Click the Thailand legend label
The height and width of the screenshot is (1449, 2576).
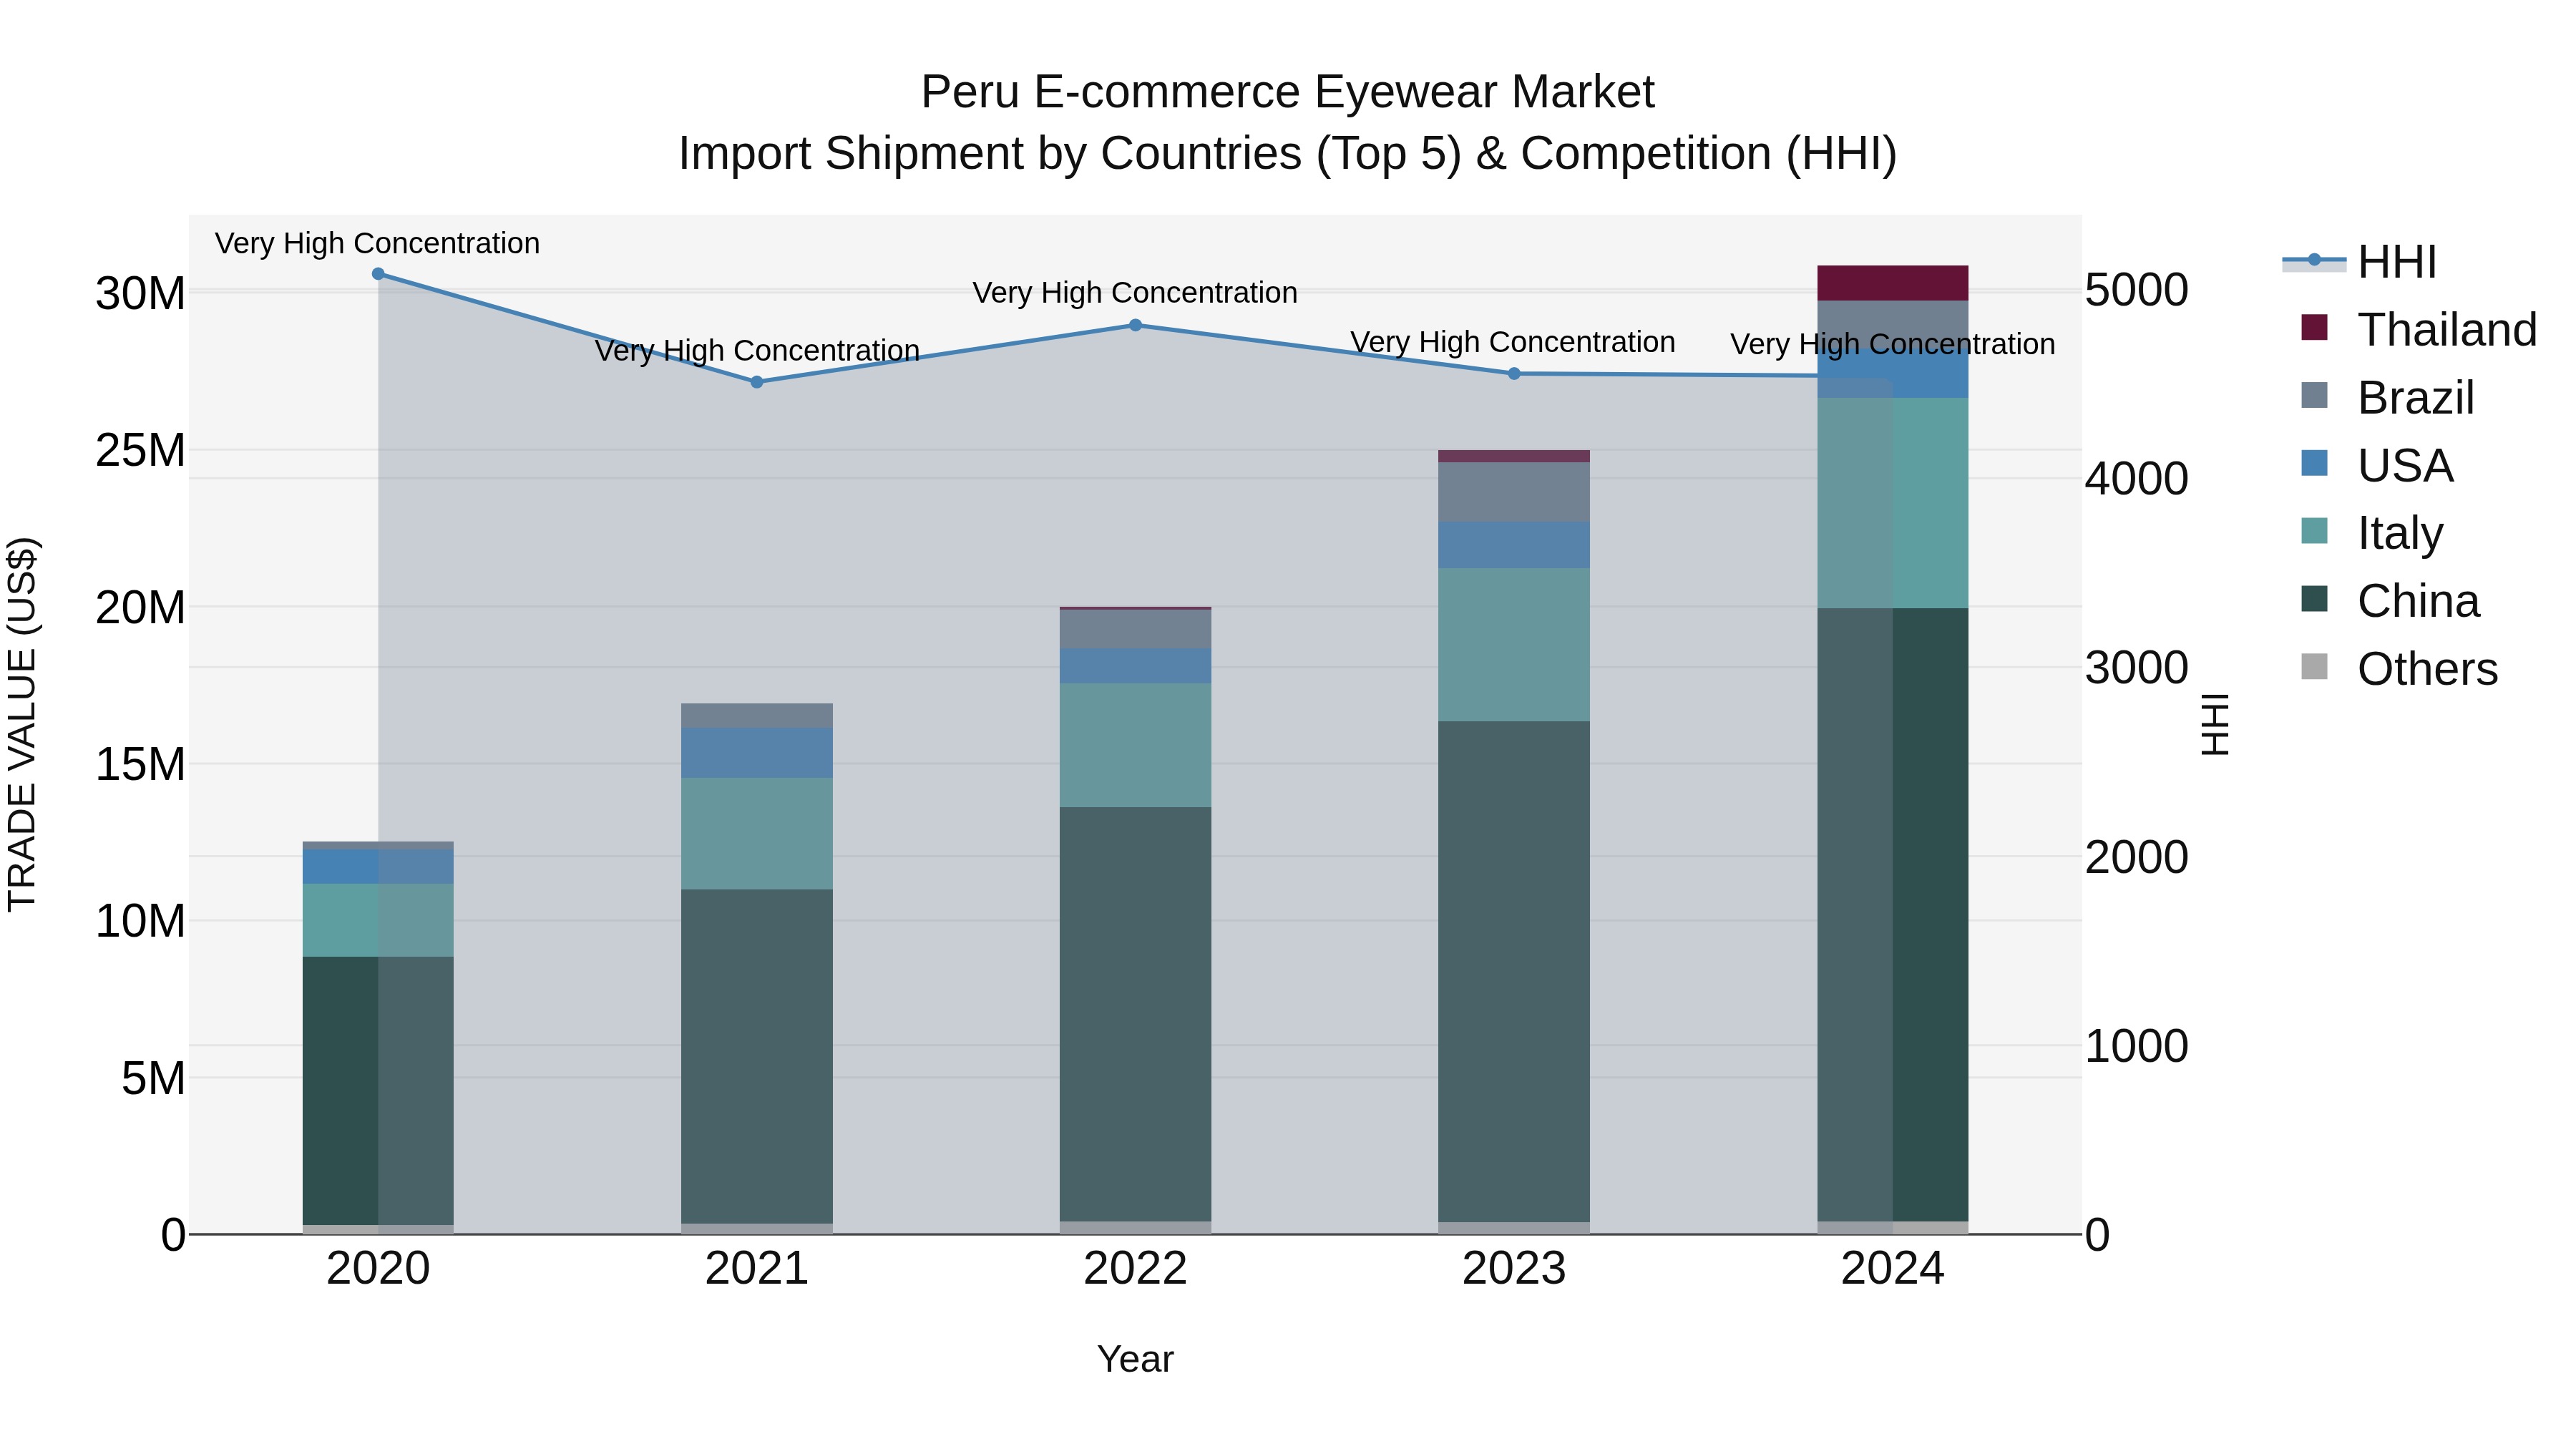(x=2447, y=330)
